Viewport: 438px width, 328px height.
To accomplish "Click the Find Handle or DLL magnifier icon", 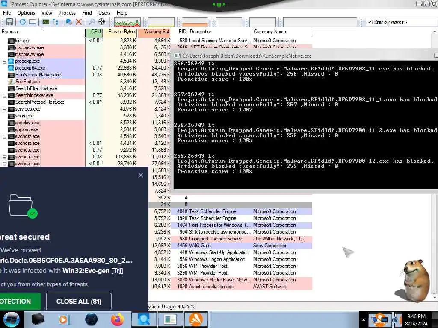I will pos(92,22).
